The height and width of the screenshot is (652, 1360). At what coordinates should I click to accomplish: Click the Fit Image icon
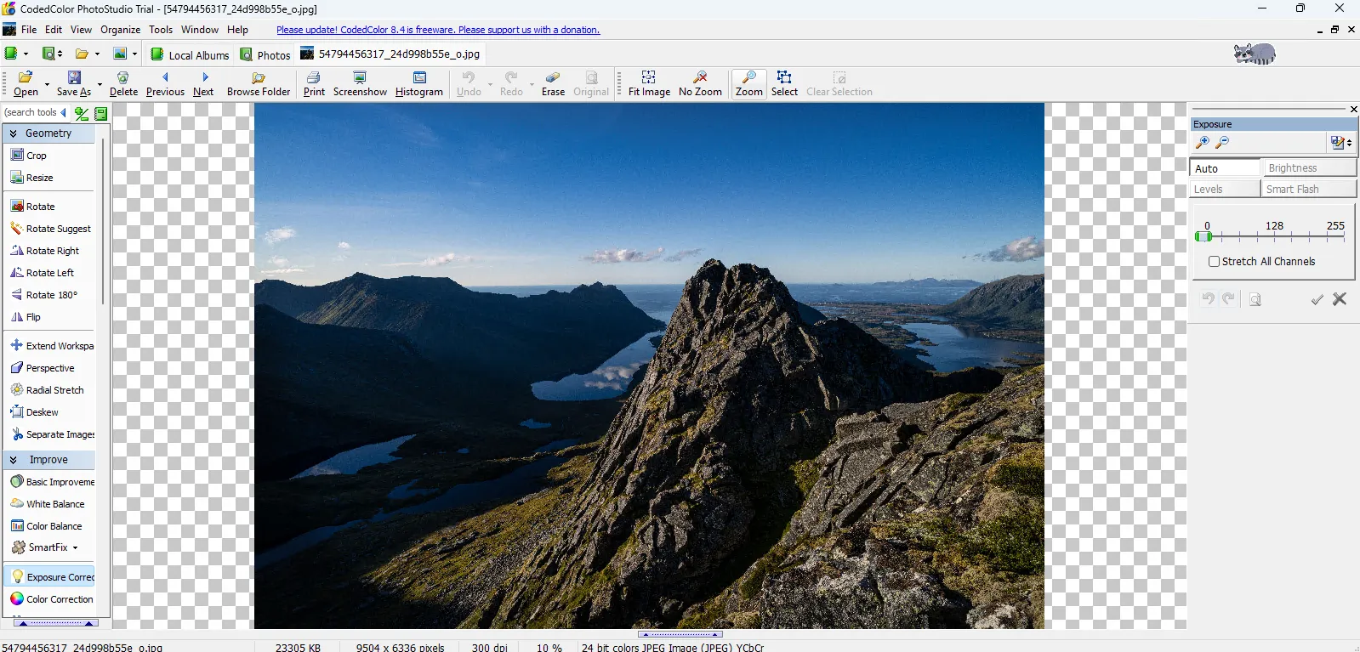point(649,77)
